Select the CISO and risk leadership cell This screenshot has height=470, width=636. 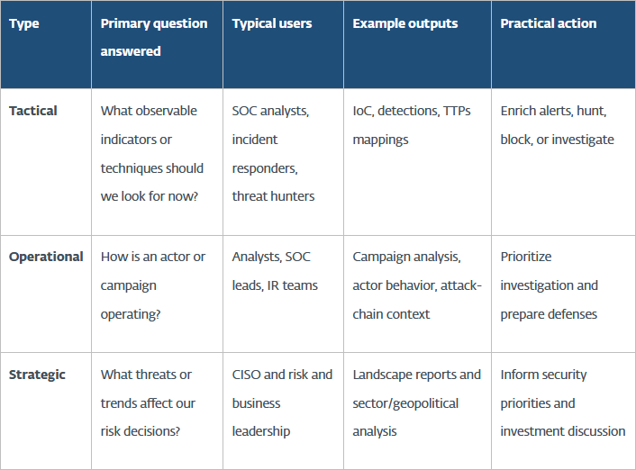click(283, 411)
